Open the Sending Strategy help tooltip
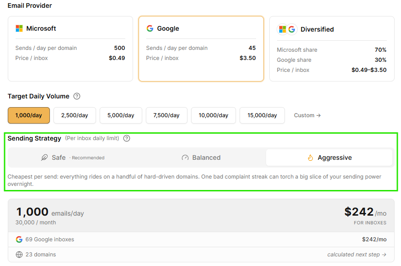Viewport: 401px width, 266px height. pyautogui.click(x=127, y=139)
